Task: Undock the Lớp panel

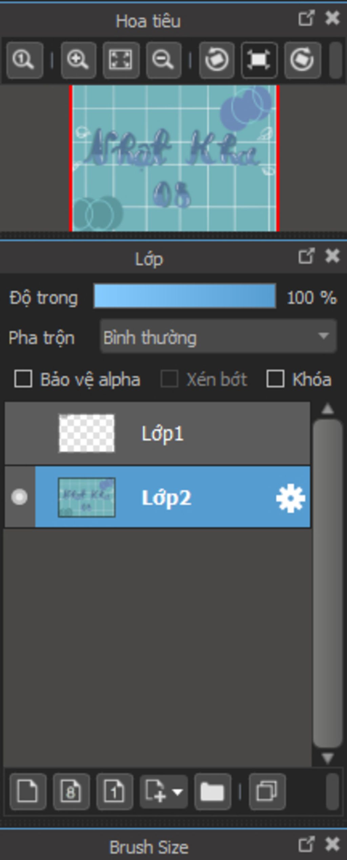Action: 306,256
